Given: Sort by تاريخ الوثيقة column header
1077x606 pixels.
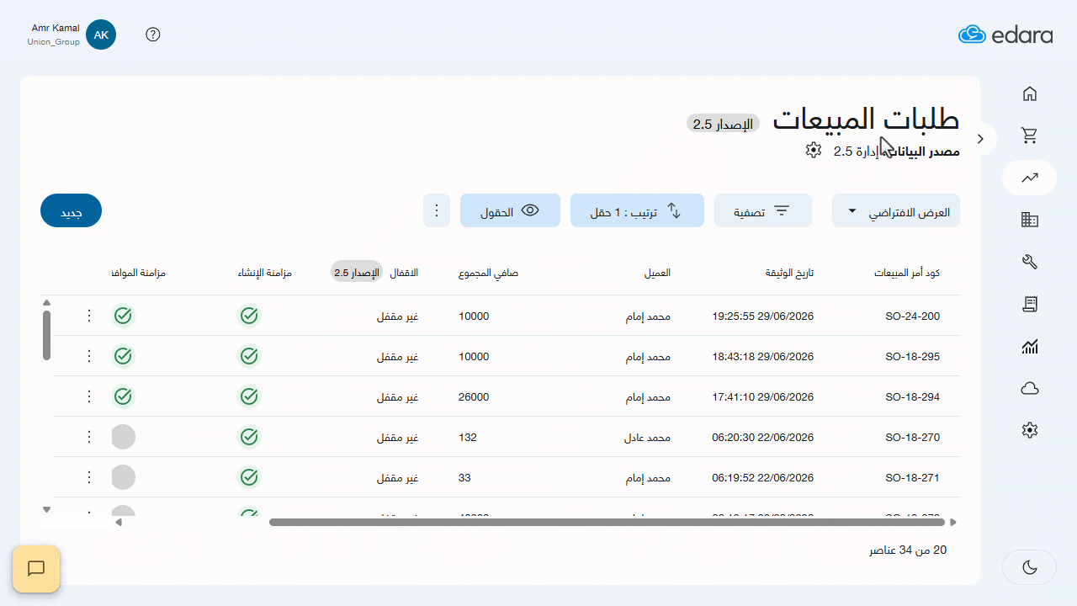Looking at the screenshot, I should (x=789, y=274).
